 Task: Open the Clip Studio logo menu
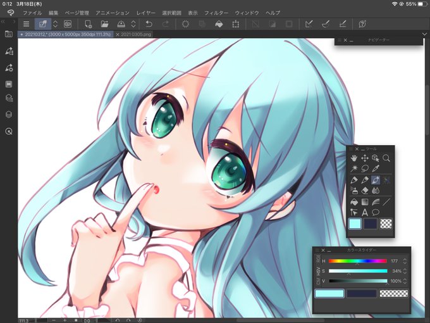coord(10,13)
